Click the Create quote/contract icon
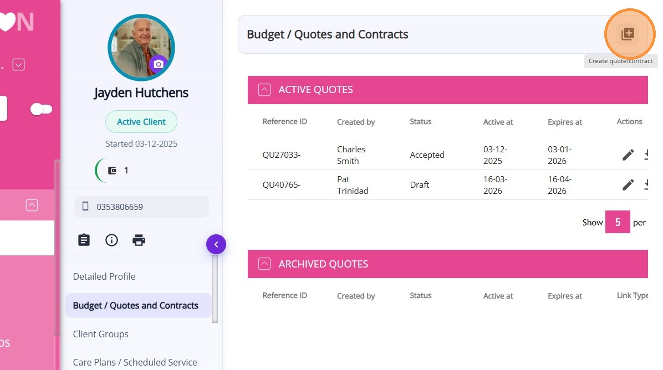663x370 pixels. 627,34
